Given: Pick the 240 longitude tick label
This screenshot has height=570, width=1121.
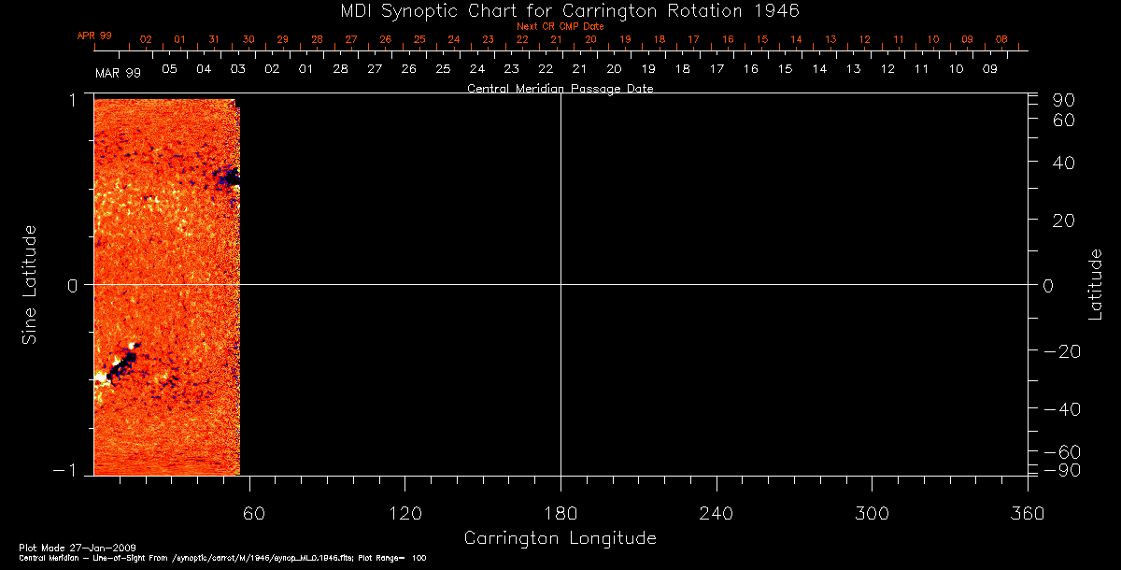Looking at the screenshot, I should 716,513.
